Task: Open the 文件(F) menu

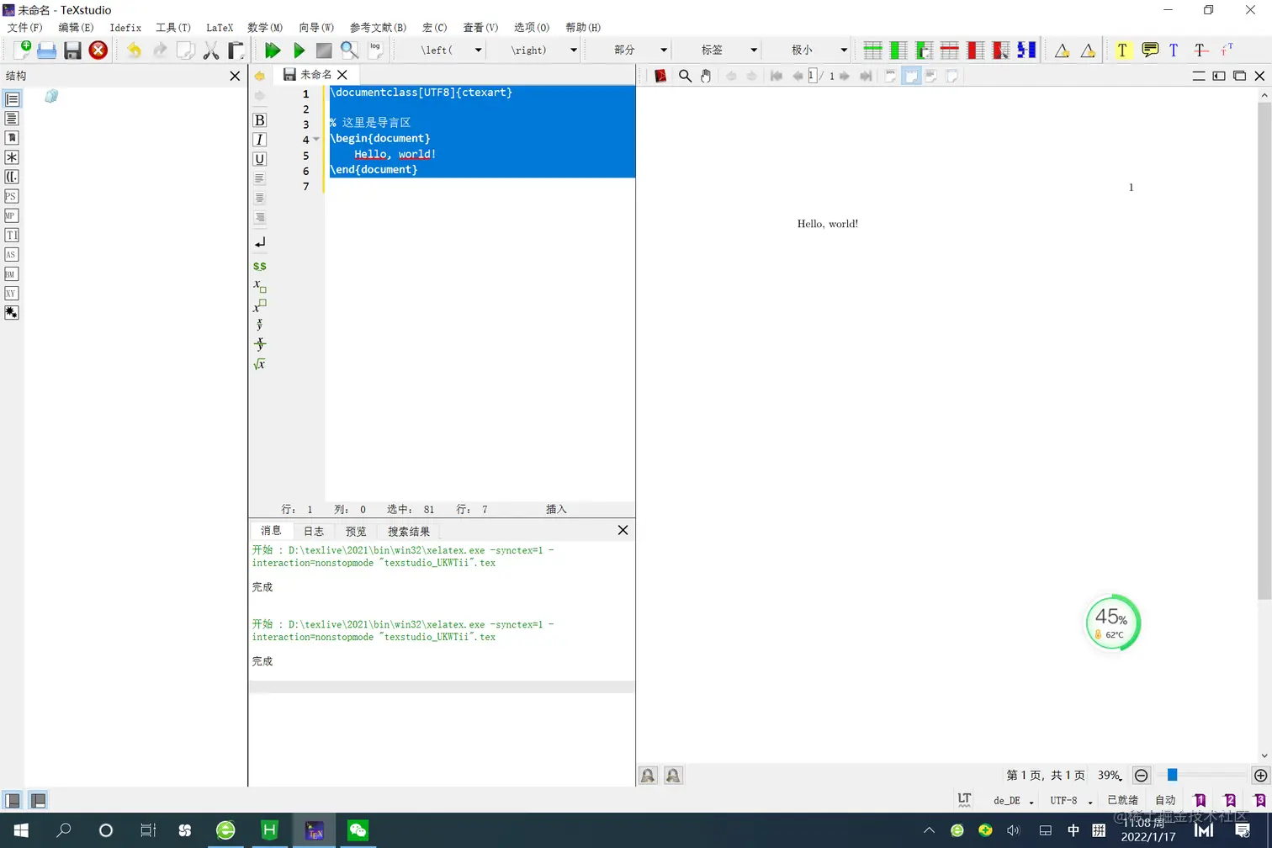Action: pos(24,28)
